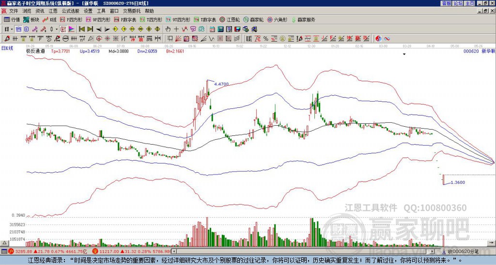Open the 9P四方形 tool
The height and width of the screenshot is (265, 496).
click(x=98, y=19)
